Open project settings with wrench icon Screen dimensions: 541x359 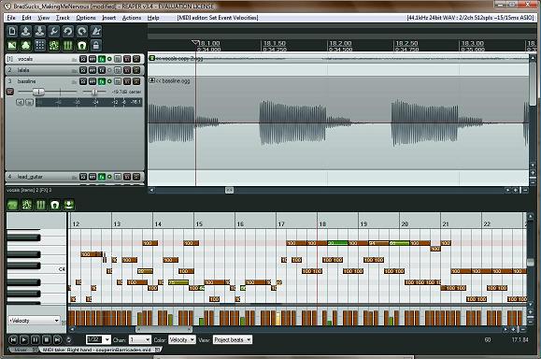coord(54,32)
